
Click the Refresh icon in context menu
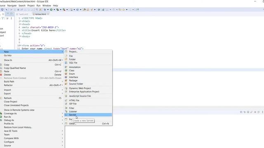coord(1,98)
